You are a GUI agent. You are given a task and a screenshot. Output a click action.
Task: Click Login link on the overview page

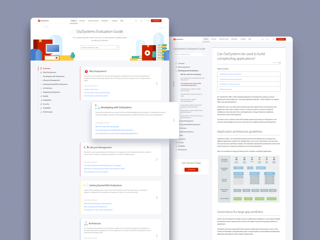148,21
